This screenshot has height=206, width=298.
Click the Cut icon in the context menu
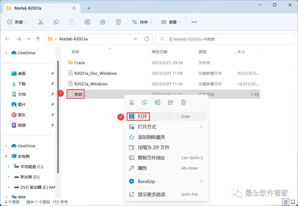tap(132, 102)
